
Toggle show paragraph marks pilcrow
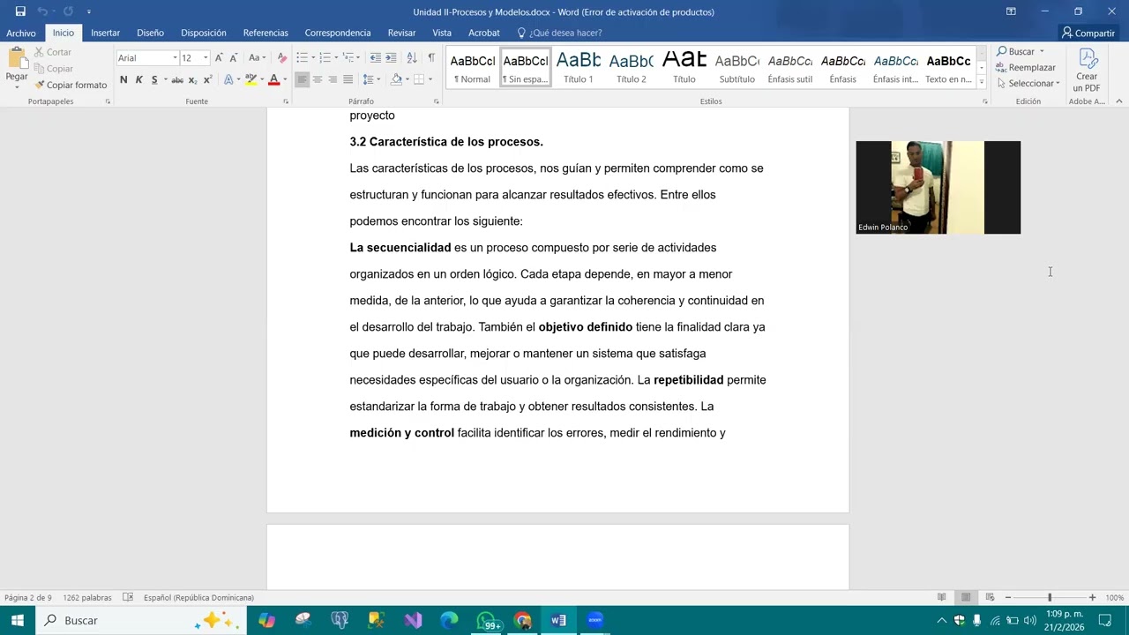pyautogui.click(x=431, y=57)
